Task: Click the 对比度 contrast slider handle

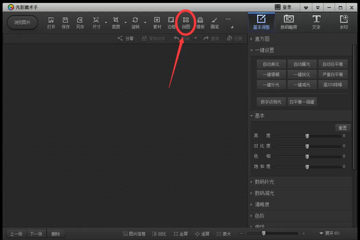Action: [x=307, y=146]
